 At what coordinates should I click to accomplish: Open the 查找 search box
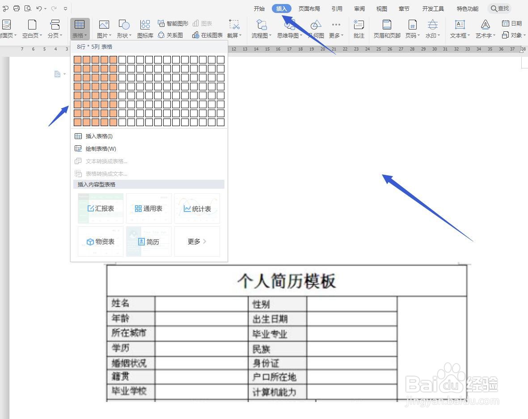tap(499, 8)
